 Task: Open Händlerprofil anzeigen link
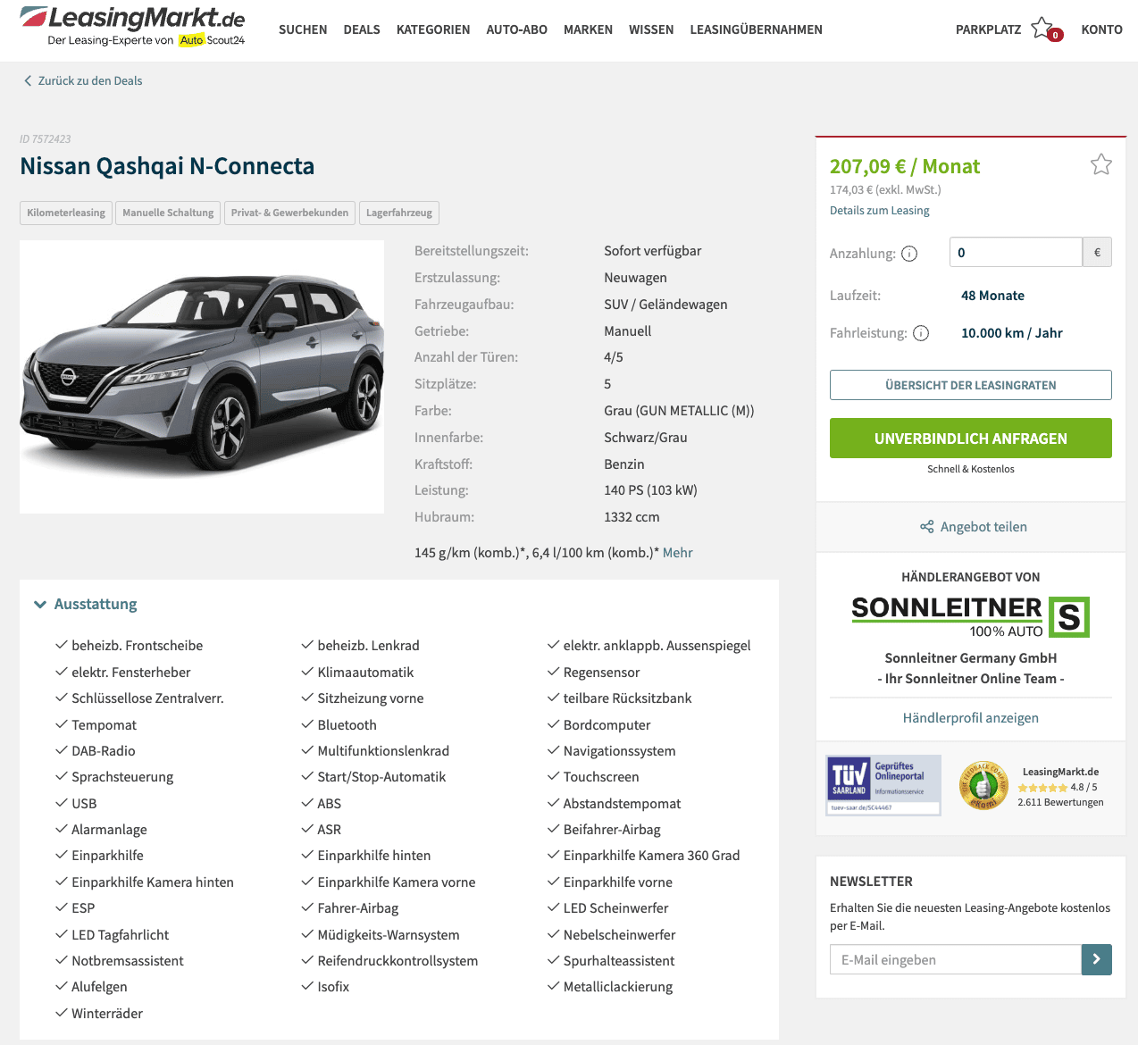click(971, 718)
